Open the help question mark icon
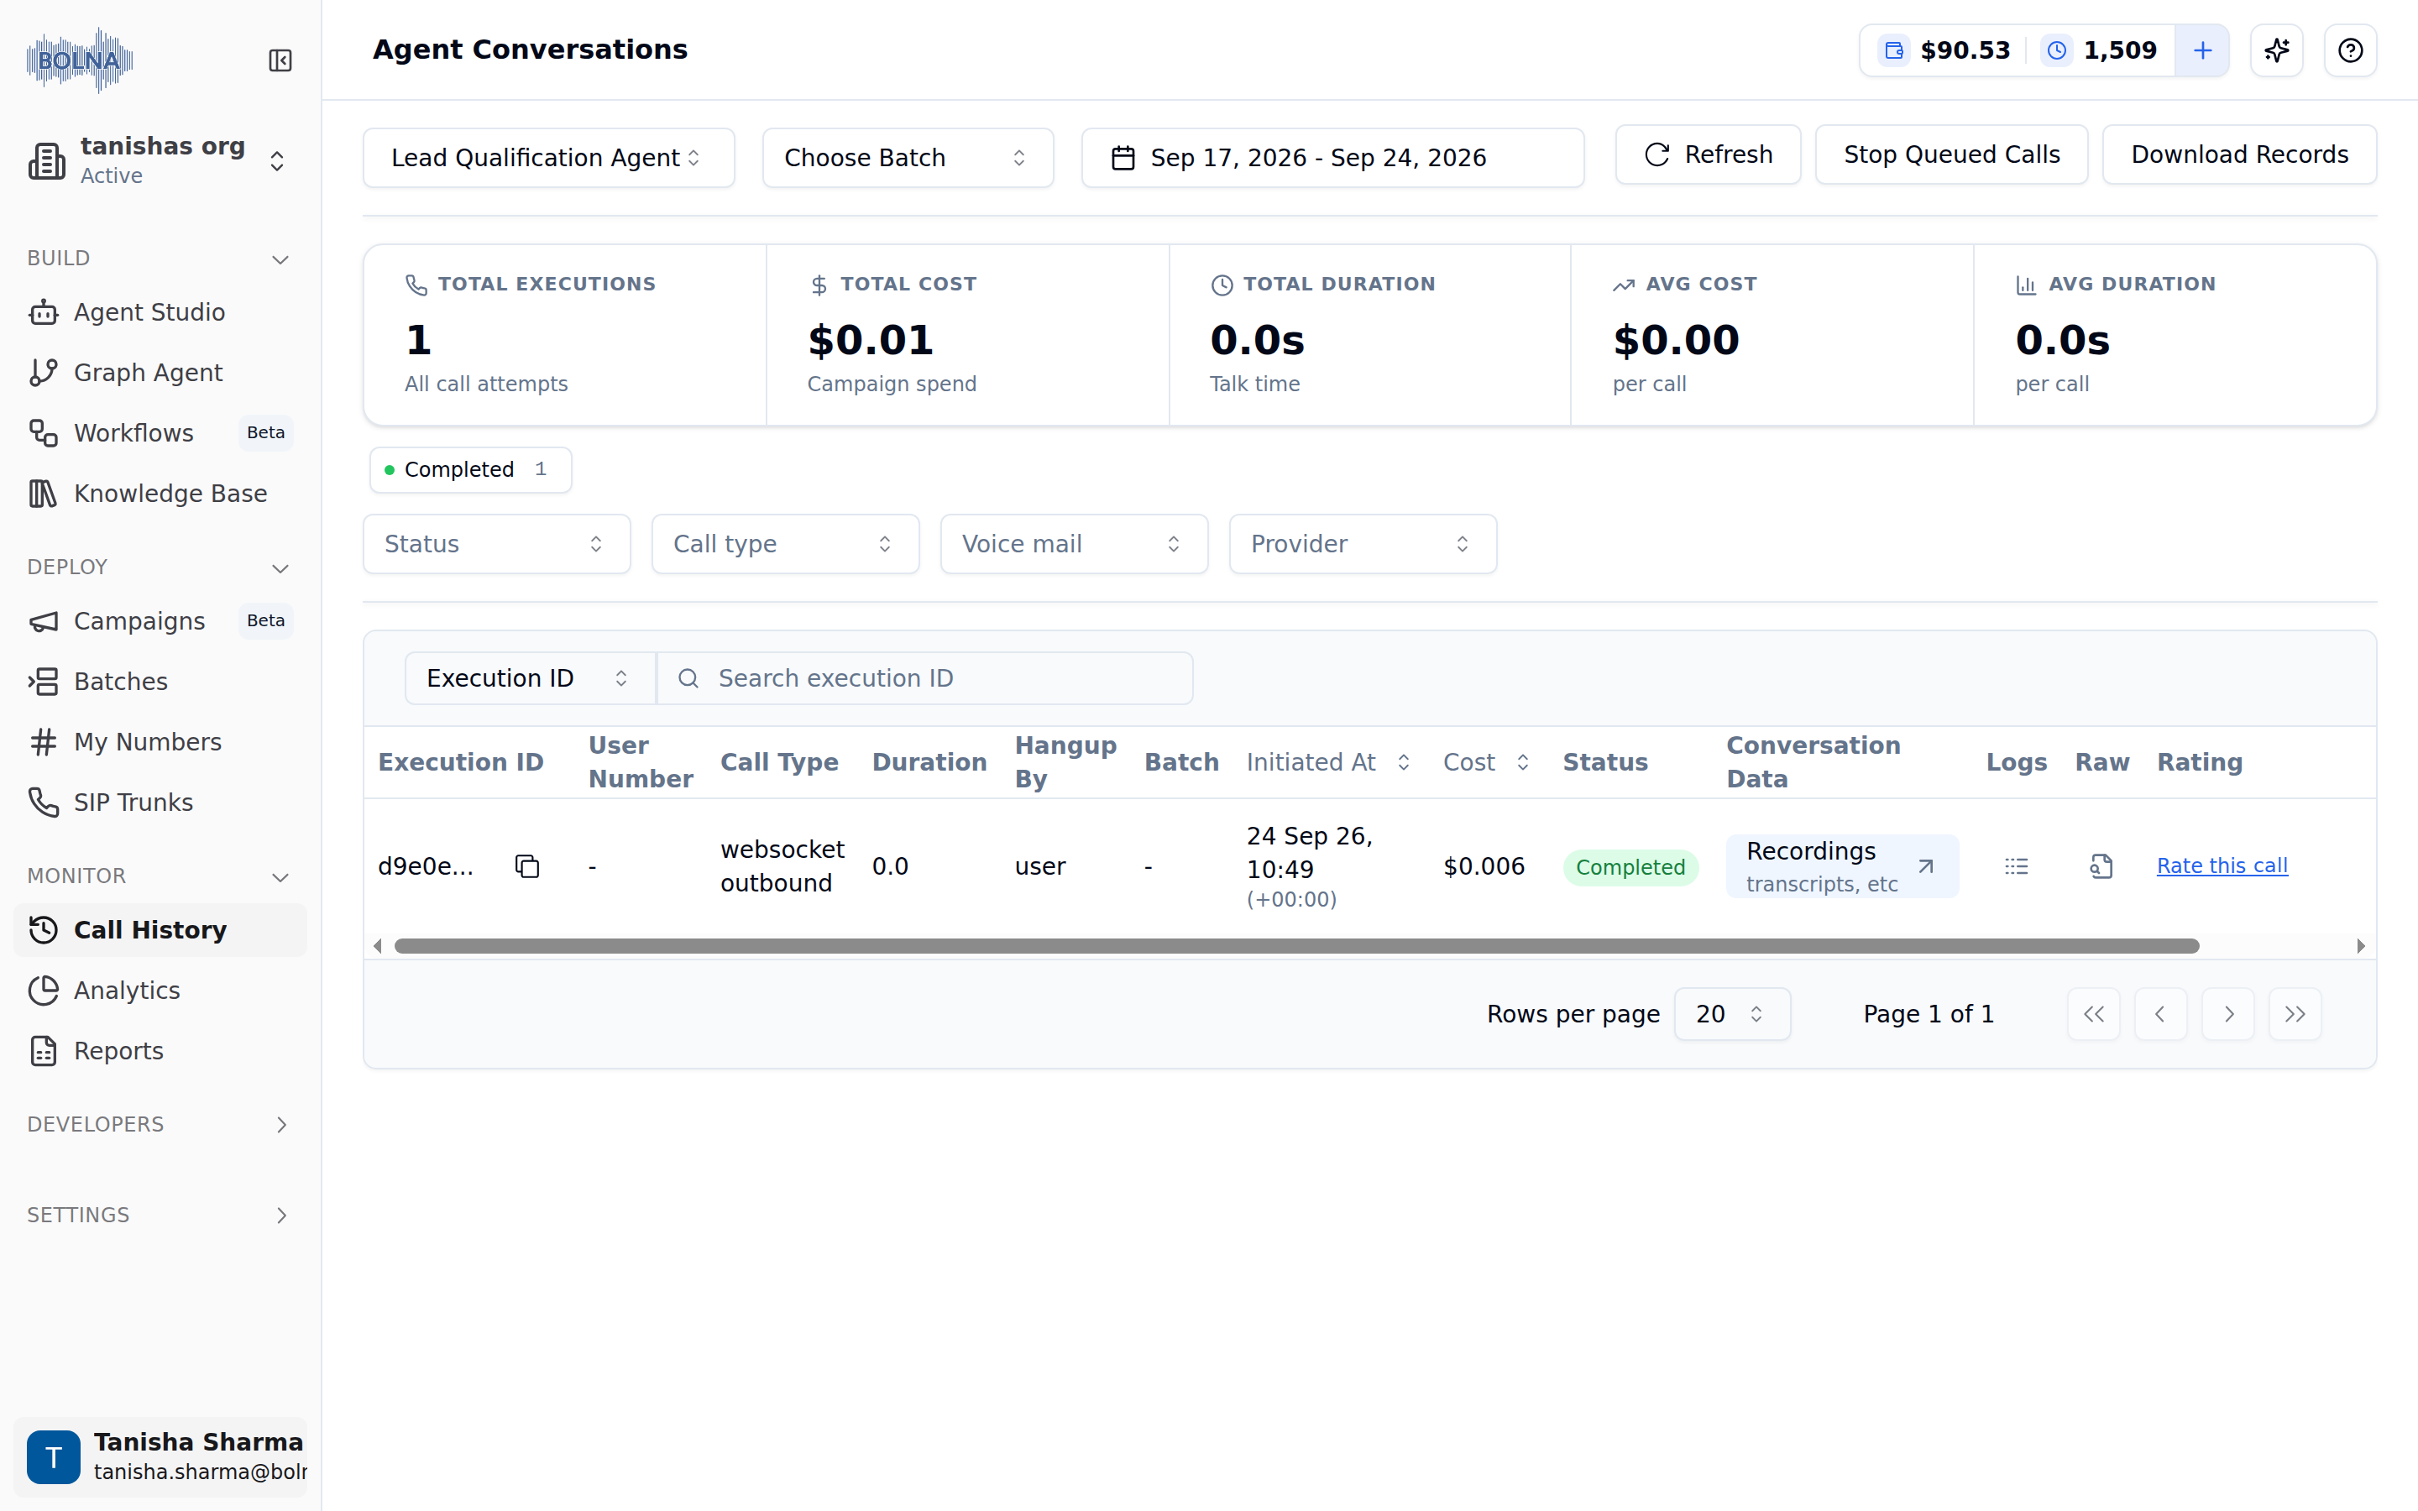 (2350, 50)
